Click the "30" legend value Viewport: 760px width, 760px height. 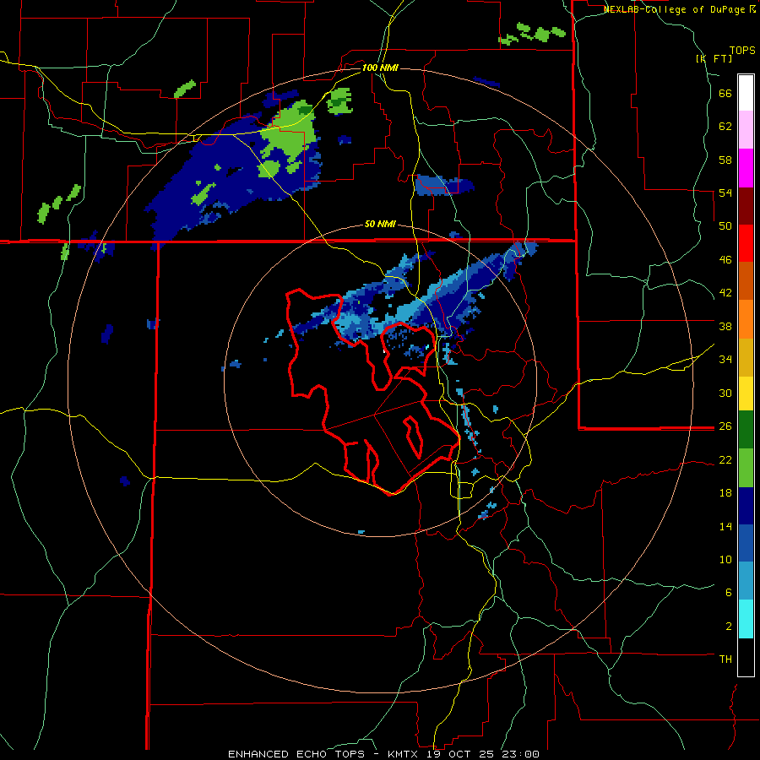tap(725, 393)
